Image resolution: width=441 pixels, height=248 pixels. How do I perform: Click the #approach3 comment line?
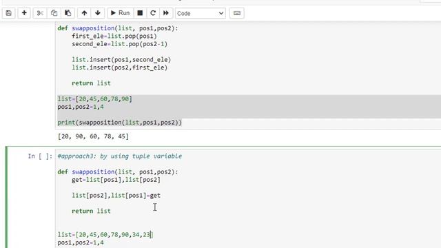[119, 156]
